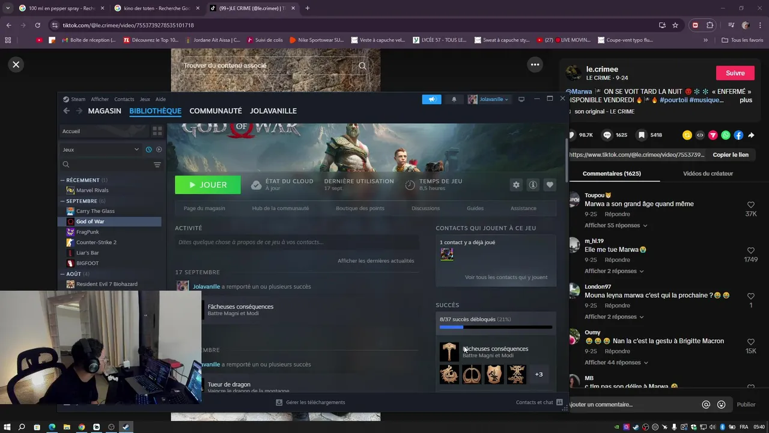The height and width of the screenshot is (433, 769).
Task: Open God of War game settings gear
Action: click(x=515, y=185)
